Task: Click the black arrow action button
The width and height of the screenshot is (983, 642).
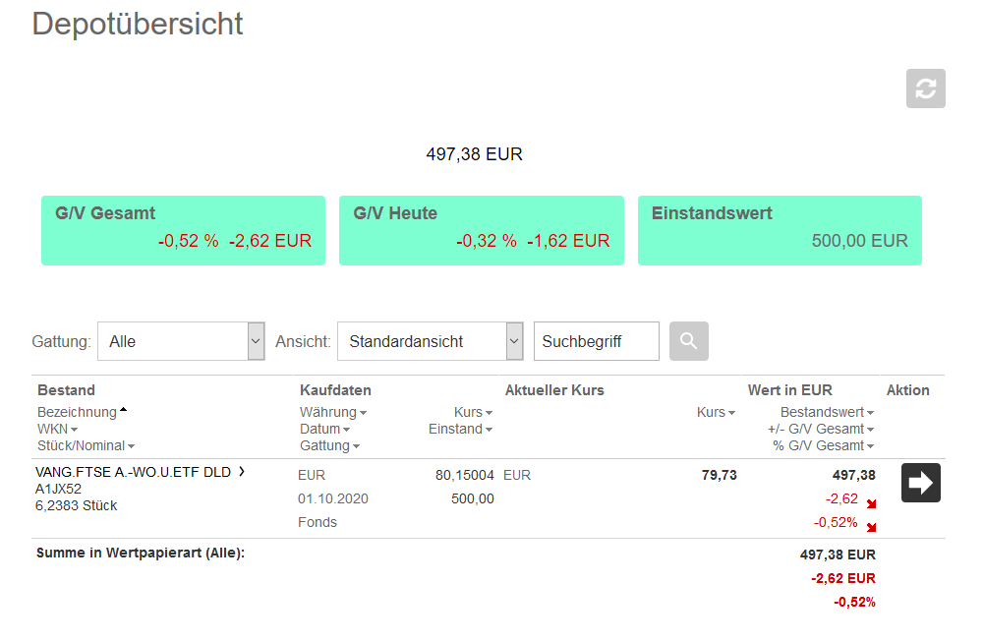Action: tap(921, 483)
